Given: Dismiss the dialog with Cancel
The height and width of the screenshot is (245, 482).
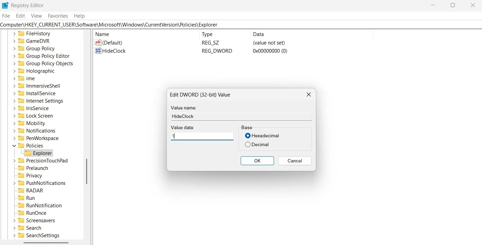Looking at the screenshot, I should 294,160.
